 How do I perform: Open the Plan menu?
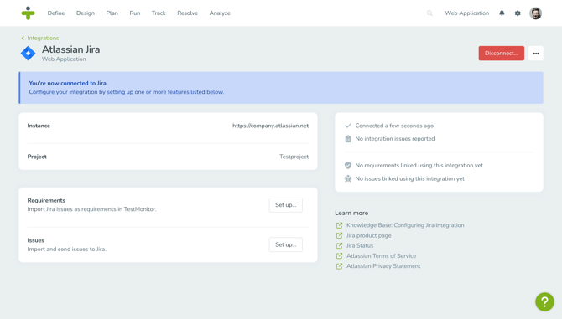(112, 13)
